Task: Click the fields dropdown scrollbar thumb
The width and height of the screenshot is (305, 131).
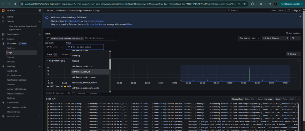Action: point(110,64)
